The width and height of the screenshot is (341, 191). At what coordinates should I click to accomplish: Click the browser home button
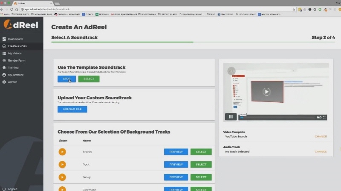click(x=17, y=9)
